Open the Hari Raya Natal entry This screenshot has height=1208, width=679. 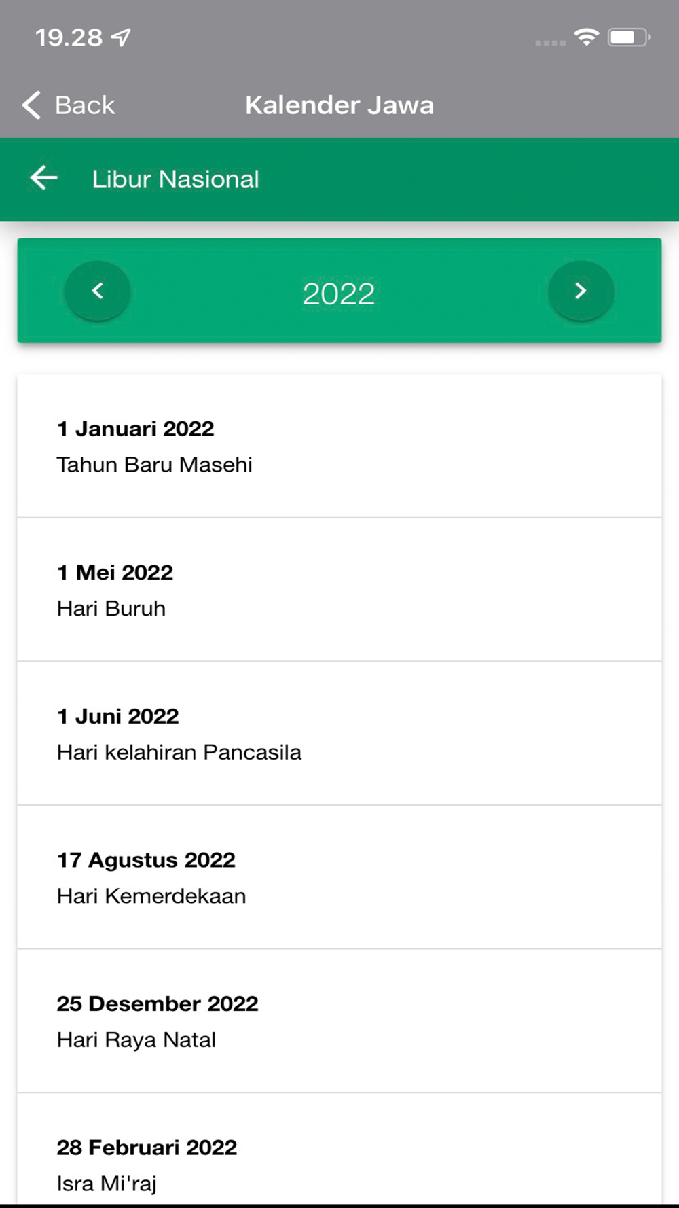(x=136, y=1040)
